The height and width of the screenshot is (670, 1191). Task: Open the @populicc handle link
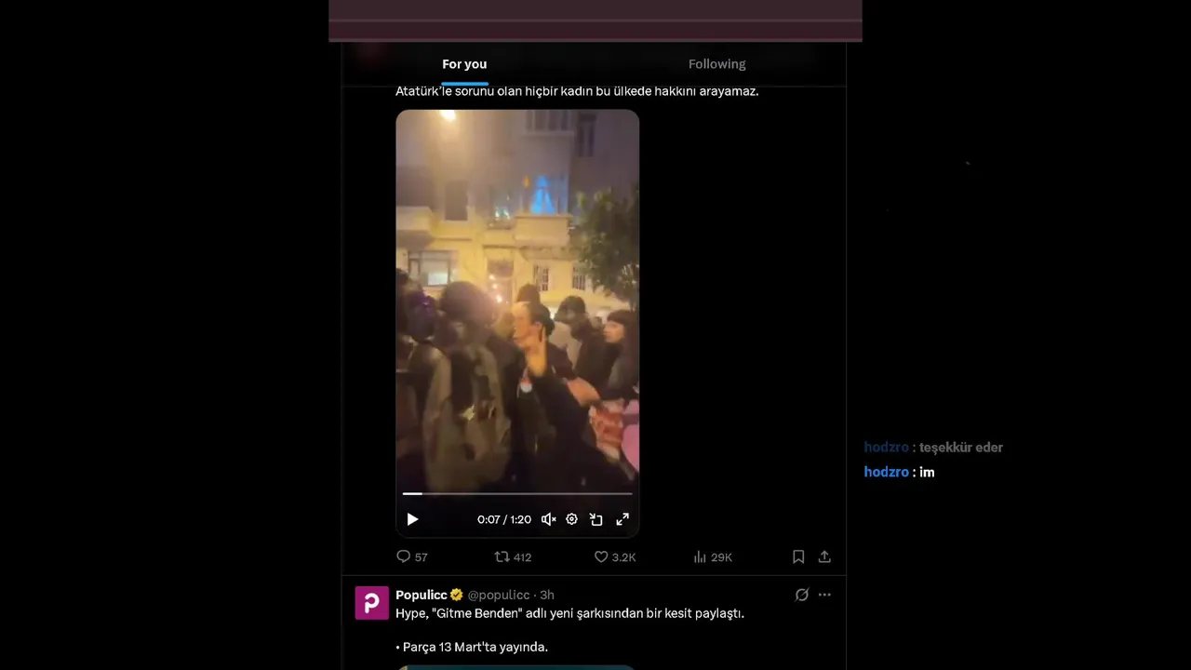coord(499,595)
